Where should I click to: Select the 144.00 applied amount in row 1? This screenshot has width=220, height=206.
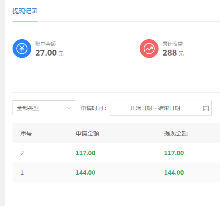coord(86,173)
